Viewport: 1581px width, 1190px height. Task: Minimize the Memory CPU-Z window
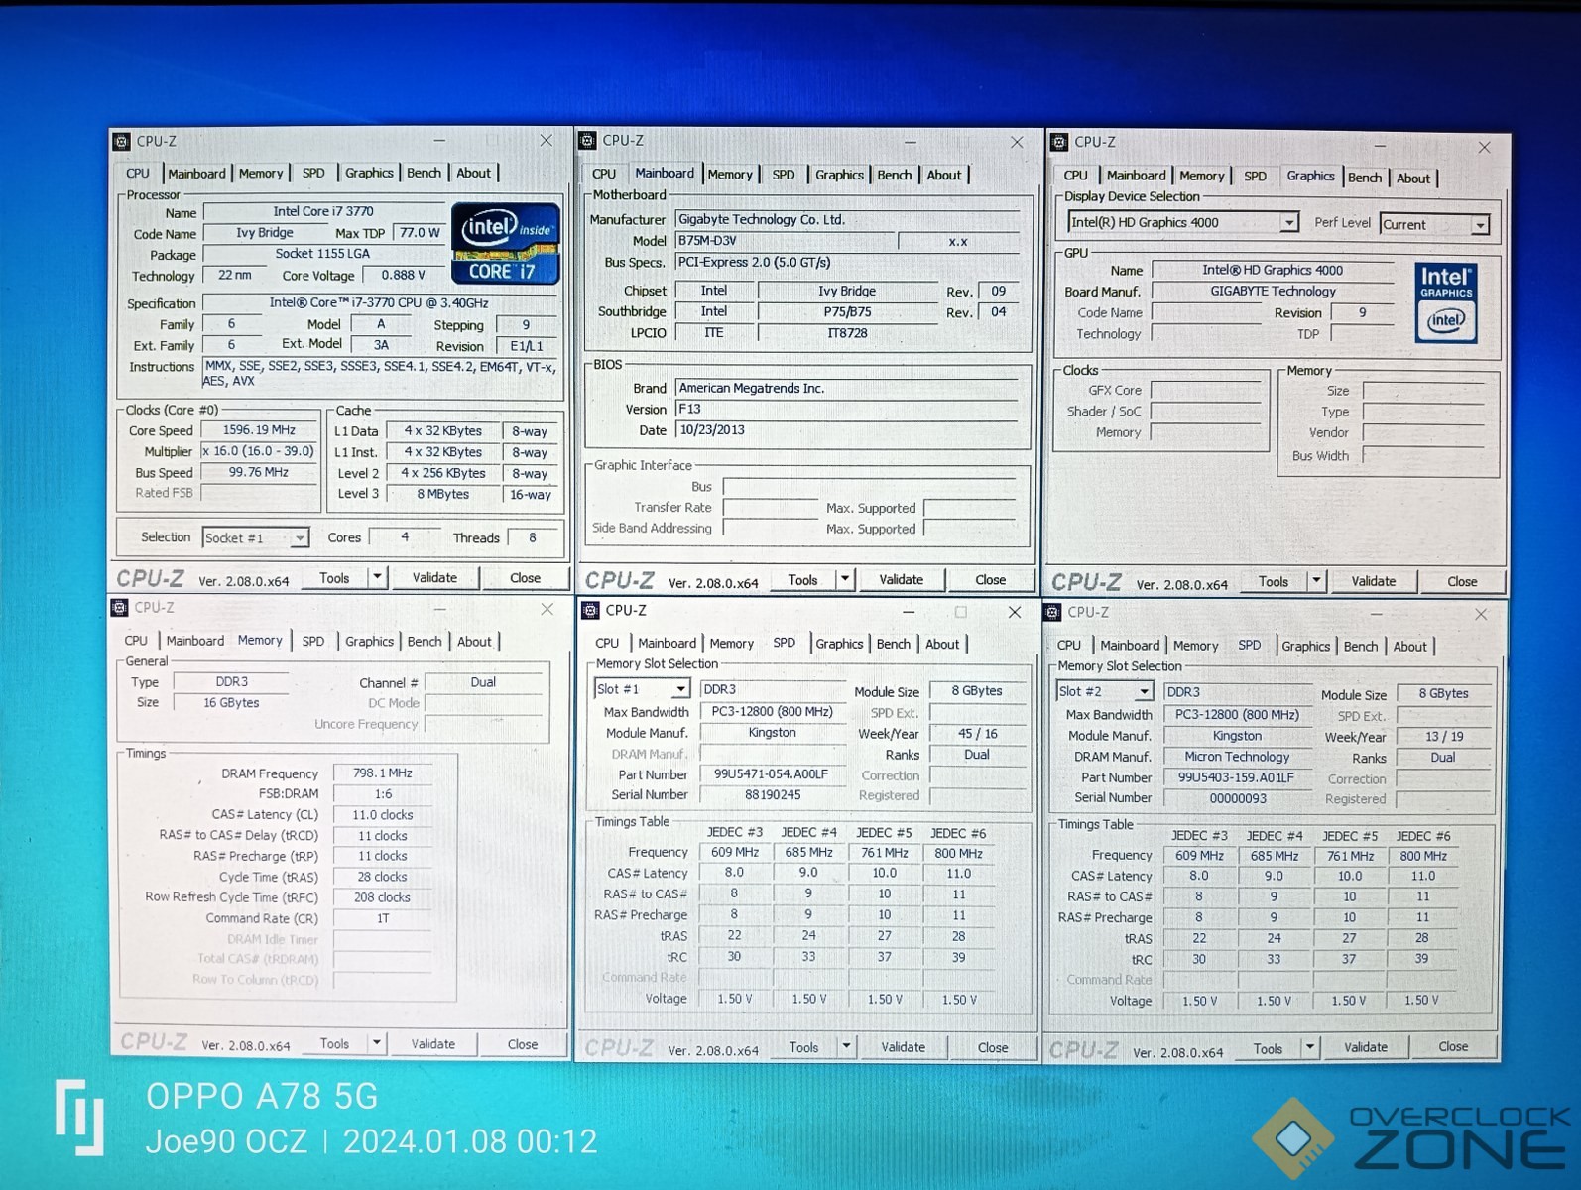[439, 609]
